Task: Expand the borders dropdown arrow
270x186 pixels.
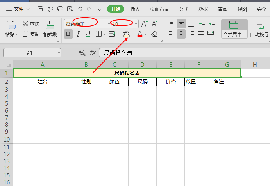Action: (x=104, y=34)
